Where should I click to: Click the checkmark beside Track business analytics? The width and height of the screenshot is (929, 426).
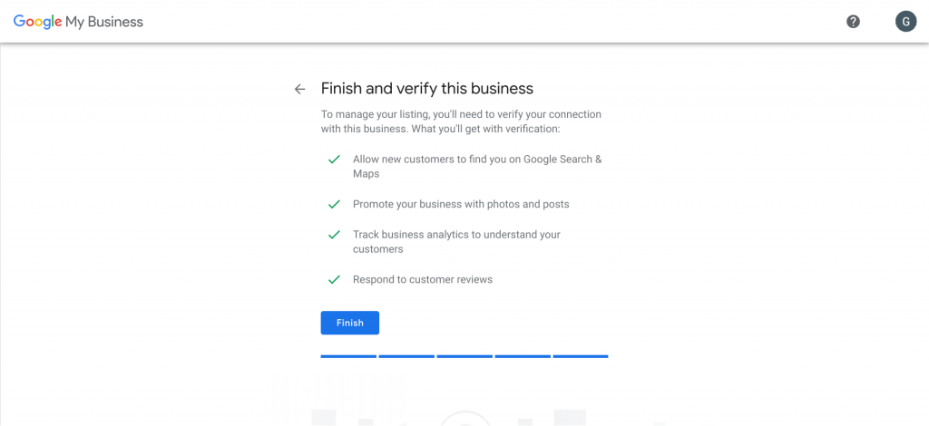pos(334,235)
